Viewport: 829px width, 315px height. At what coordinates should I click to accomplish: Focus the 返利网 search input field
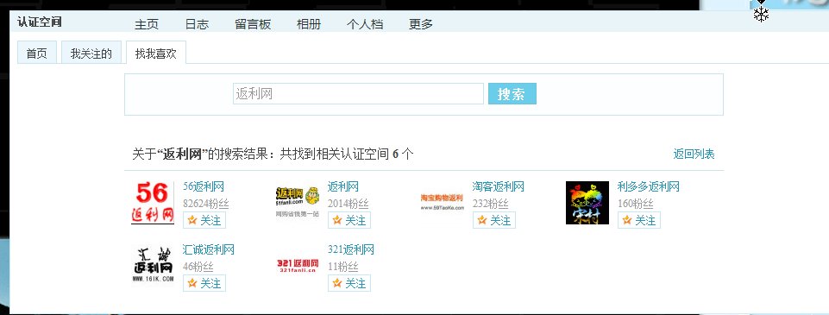click(359, 93)
